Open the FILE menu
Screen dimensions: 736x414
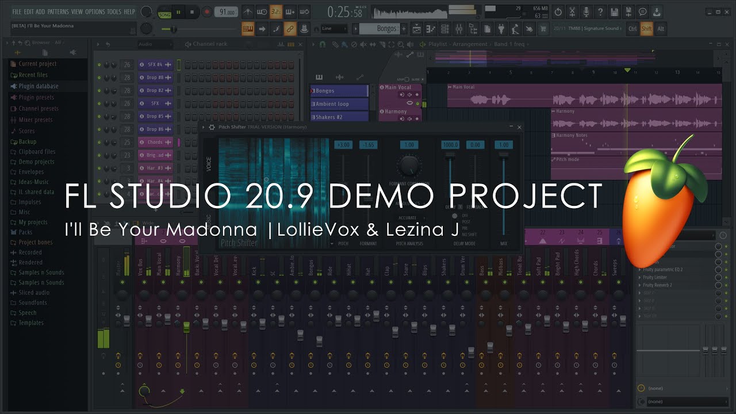pos(17,11)
